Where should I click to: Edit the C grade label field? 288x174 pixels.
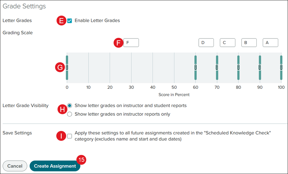pos(228,43)
